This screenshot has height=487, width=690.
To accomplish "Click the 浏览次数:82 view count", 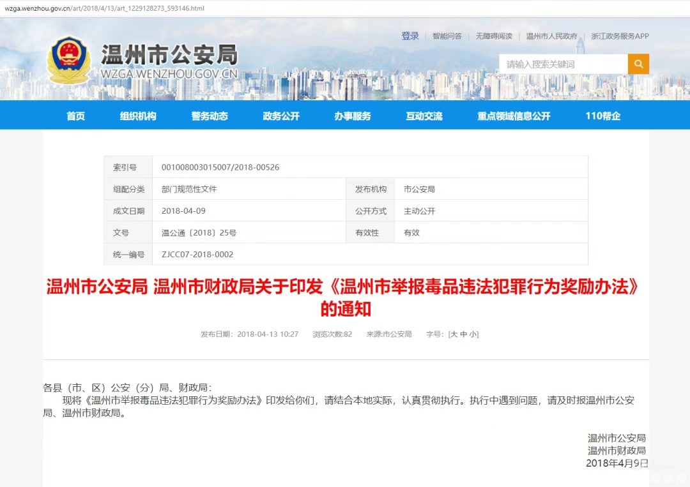I will (332, 334).
